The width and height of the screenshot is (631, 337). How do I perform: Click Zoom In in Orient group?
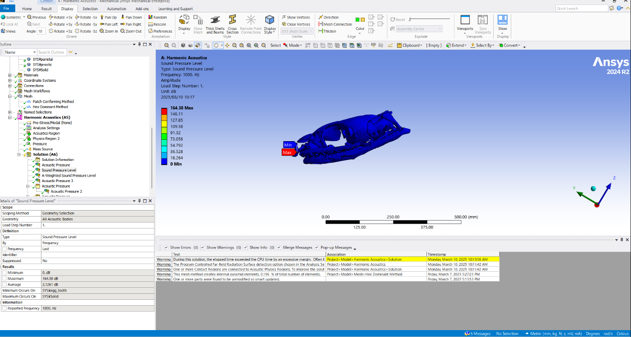[108, 31]
